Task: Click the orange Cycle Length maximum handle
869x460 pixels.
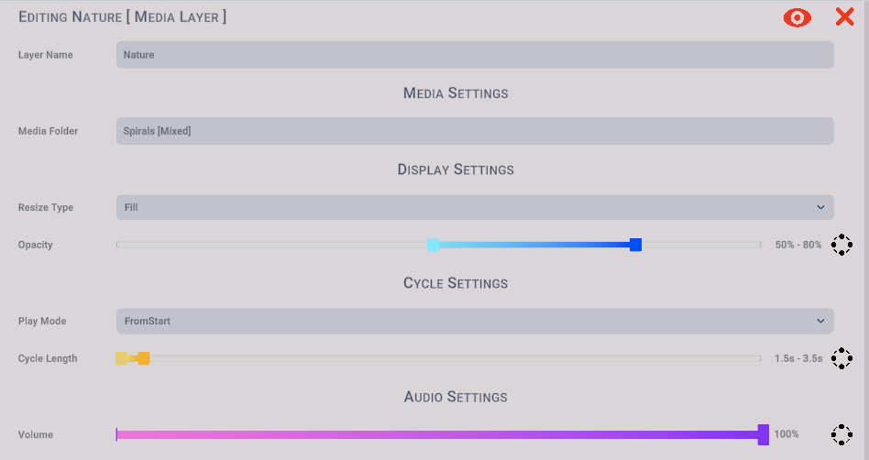Action: click(144, 358)
